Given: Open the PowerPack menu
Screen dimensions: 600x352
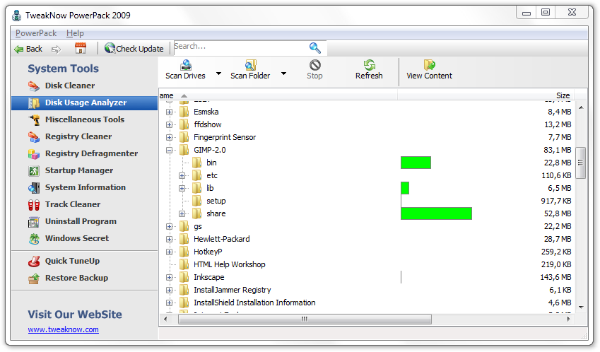Looking at the screenshot, I should point(36,33).
